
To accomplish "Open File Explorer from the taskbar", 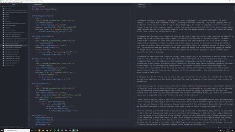I will (43, 131).
